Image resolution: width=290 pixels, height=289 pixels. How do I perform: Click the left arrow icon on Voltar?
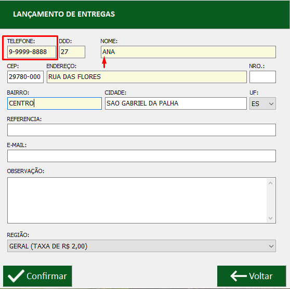[x=239, y=276]
